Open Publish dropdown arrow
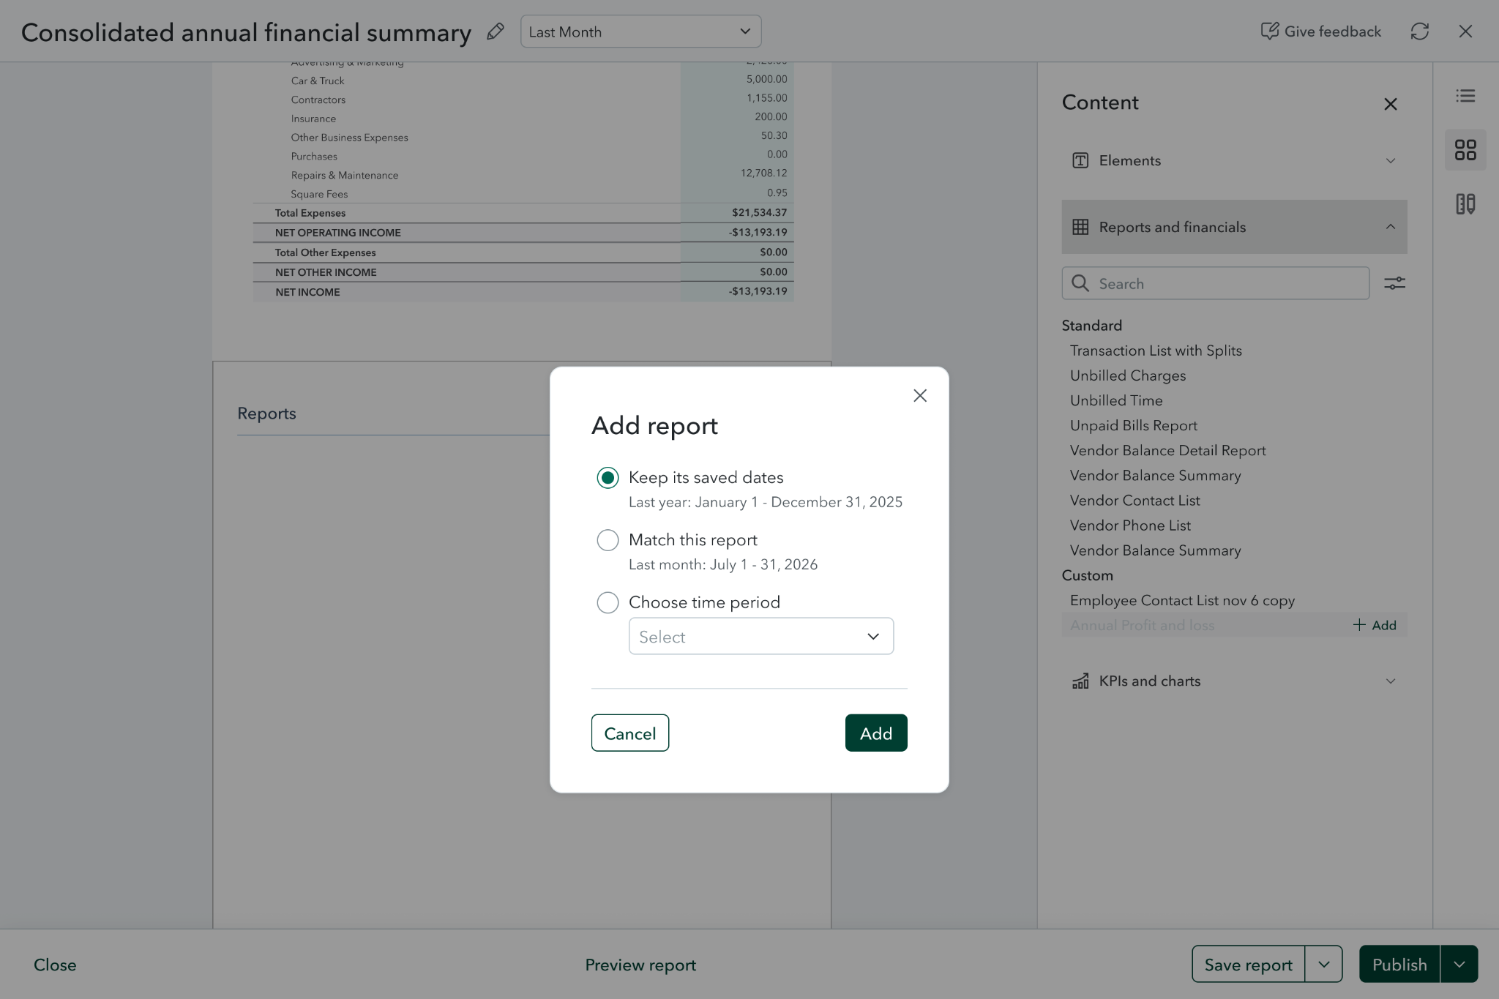This screenshot has width=1499, height=999. 1459,964
